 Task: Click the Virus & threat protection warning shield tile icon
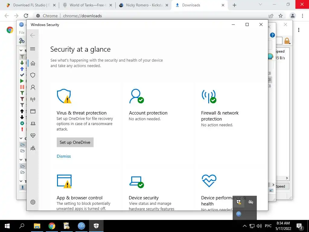[64, 96]
